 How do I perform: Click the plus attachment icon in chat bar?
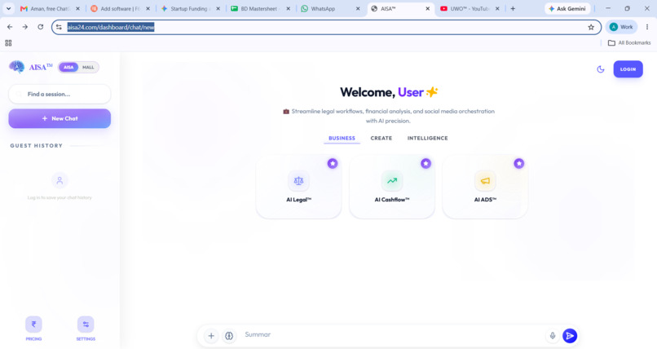pyautogui.click(x=211, y=336)
